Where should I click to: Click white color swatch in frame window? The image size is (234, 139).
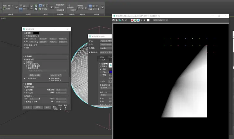click(x=148, y=20)
